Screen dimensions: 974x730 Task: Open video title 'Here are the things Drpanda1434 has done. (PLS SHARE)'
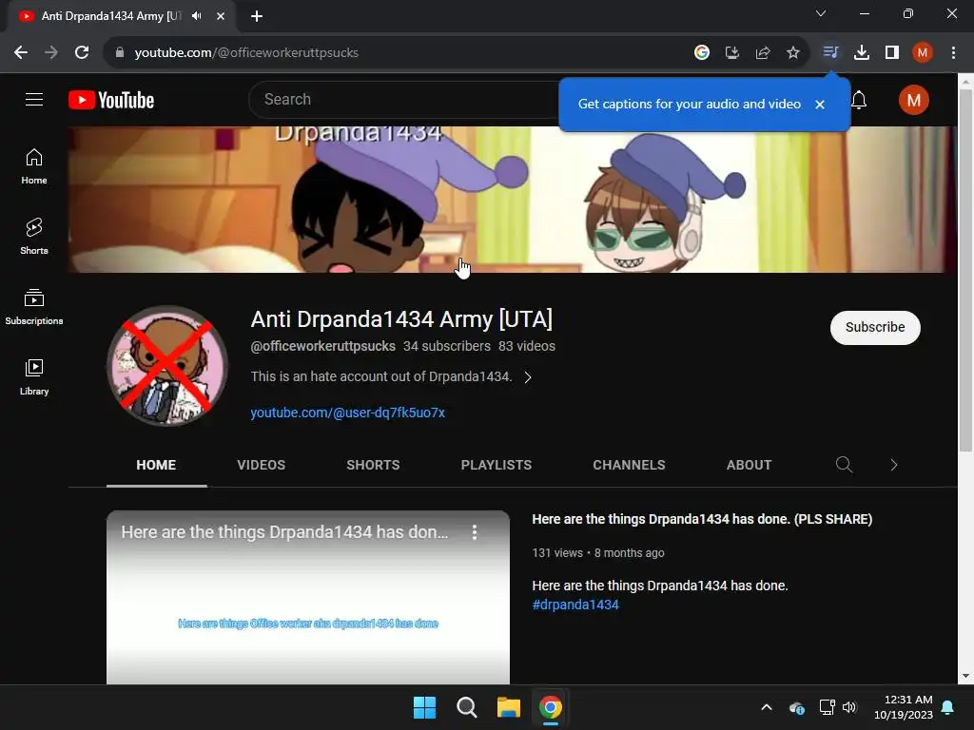702,519
